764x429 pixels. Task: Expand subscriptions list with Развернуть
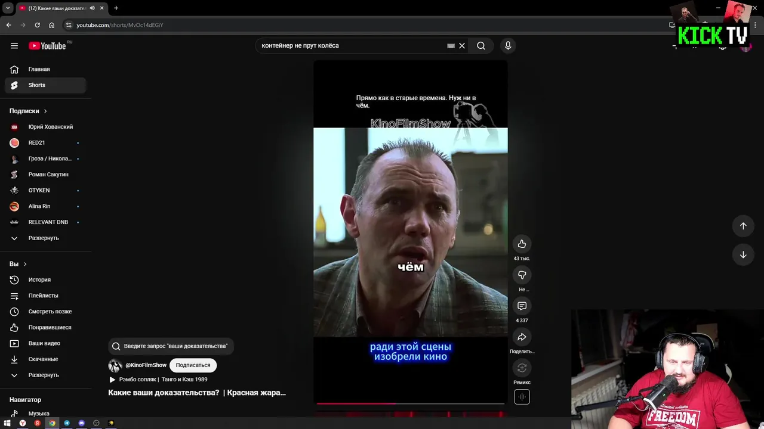(x=45, y=238)
